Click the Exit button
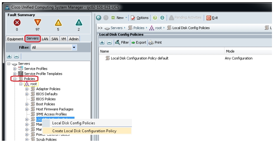 pos(212,18)
